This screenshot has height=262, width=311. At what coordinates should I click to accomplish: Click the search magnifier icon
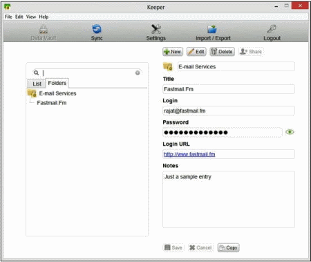(36, 73)
